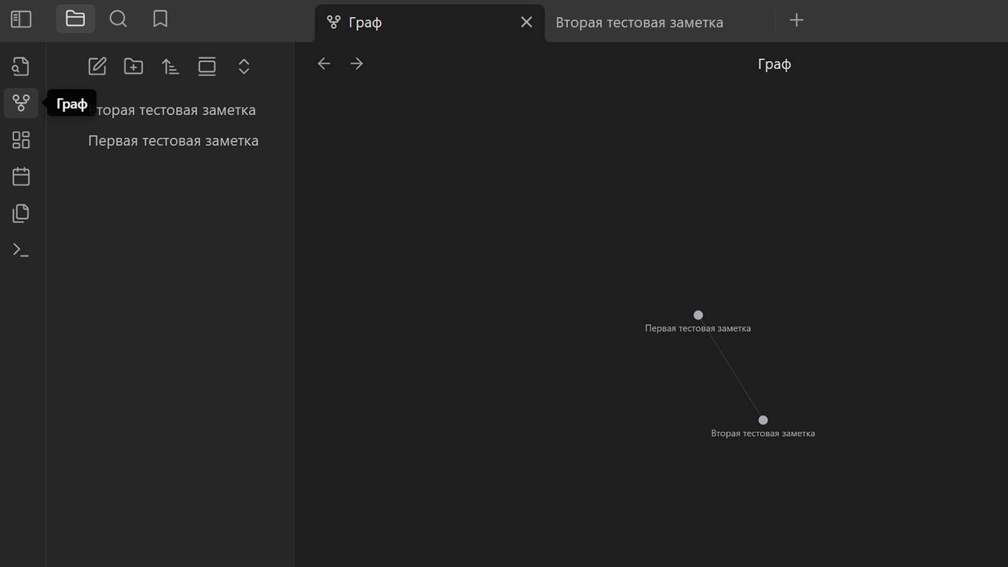1008x567 pixels.
Task: Open the templates copy icon
Action: pyautogui.click(x=21, y=213)
